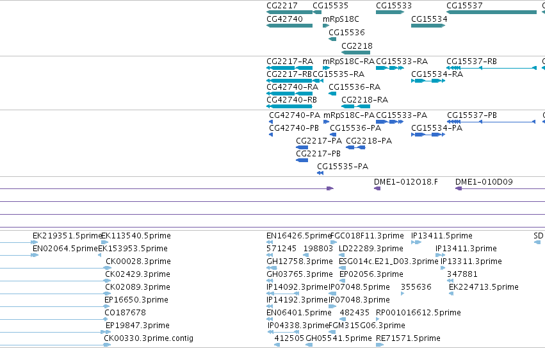Select the mRpS18C-RA transcript
The height and width of the screenshot is (348, 545).
(x=326, y=68)
